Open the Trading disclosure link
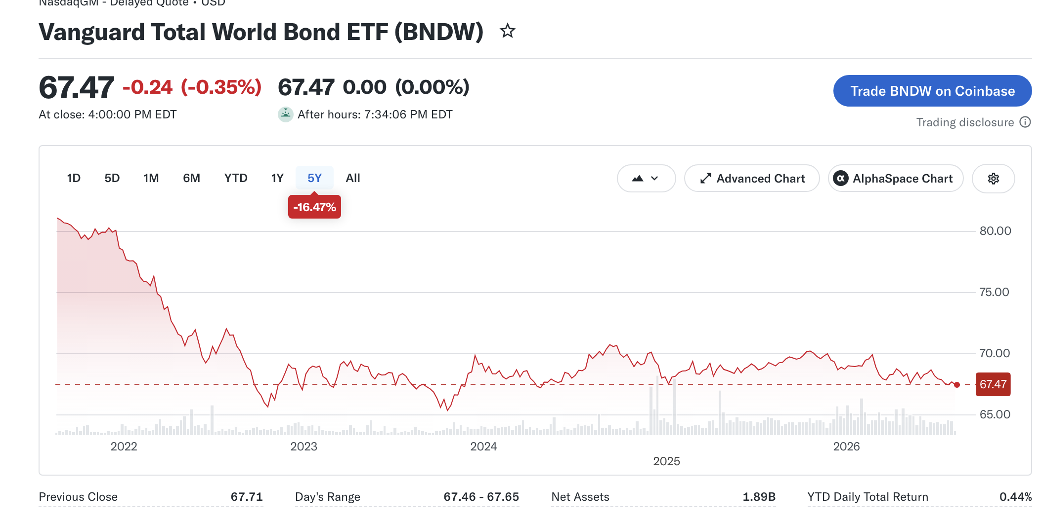 pyautogui.click(x=965, y=122)
